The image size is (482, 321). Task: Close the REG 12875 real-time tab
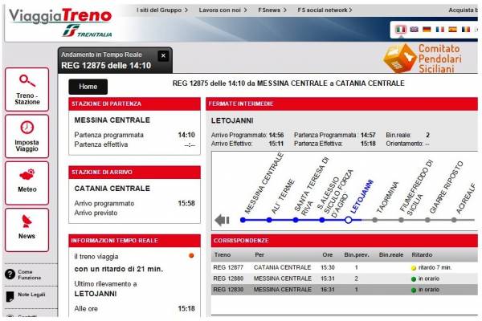163,55
